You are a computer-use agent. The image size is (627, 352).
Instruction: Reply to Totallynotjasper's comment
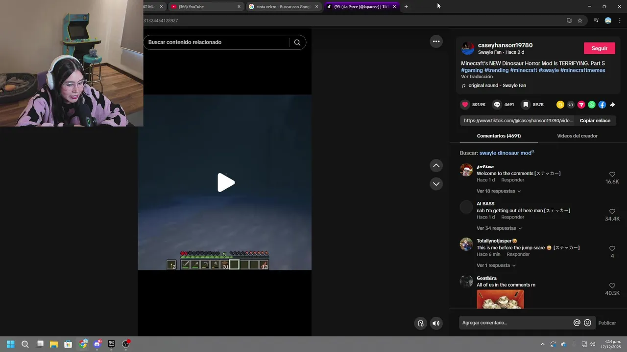point(518,254)
